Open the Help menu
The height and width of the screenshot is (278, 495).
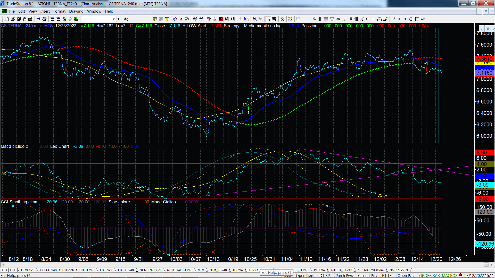coord(109,11)
